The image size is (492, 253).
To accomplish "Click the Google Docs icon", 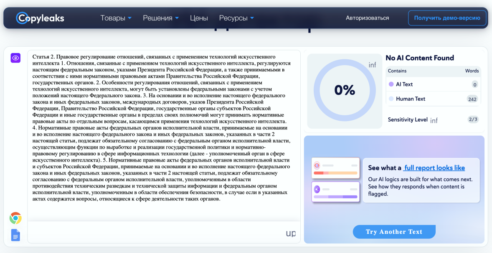I will point(15,235).
